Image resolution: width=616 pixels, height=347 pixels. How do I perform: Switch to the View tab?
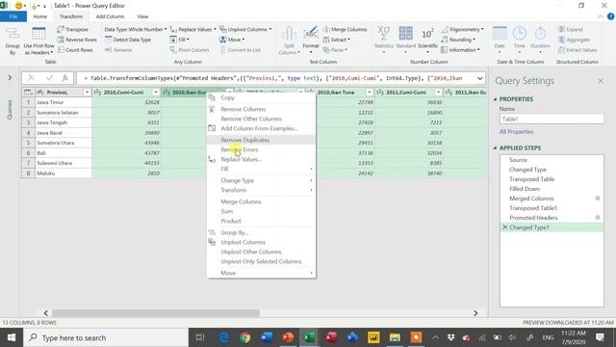142,16
